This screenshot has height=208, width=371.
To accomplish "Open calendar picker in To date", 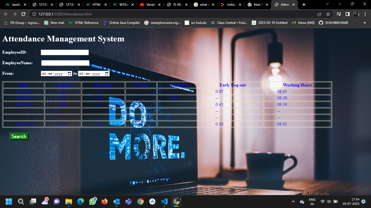I will 107,74.
